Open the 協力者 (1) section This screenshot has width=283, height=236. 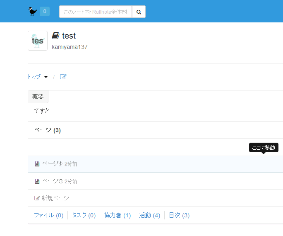[x=118, y=215]
